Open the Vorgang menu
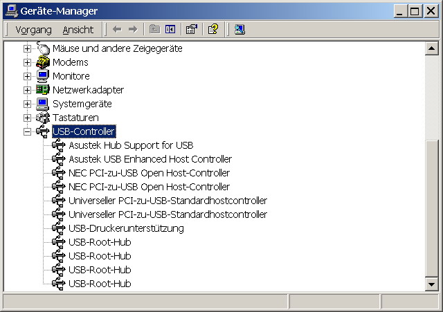This screenshot has width=443, height=312. pyautogui.click(x=34, y=30)
